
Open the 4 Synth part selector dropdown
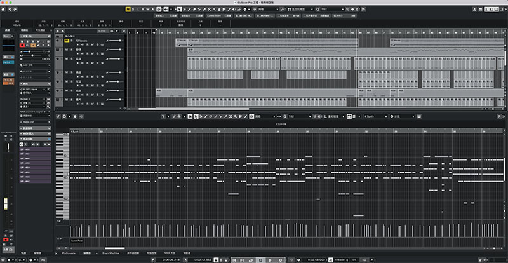click(375, 116)
